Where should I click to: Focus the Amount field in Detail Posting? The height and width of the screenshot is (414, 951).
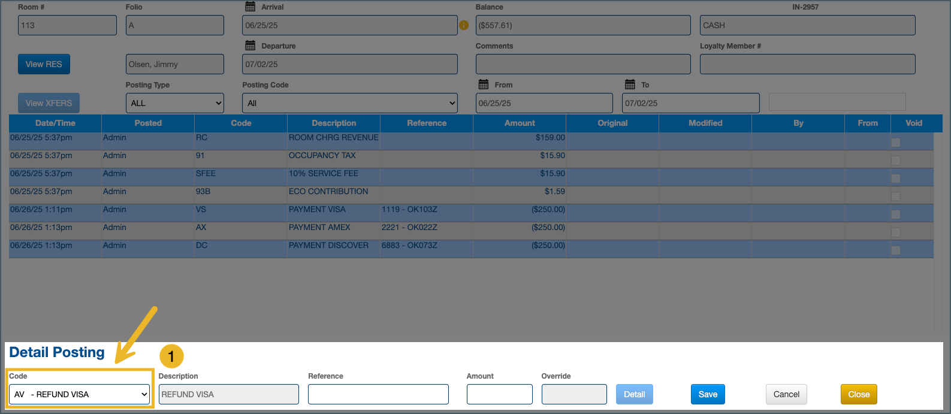(x=499, y=394)
